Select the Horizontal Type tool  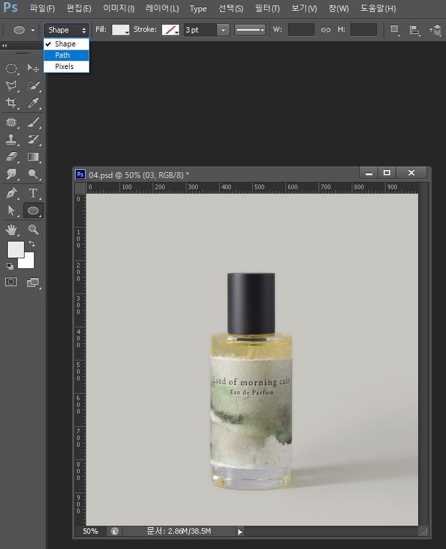pos(33,193)
